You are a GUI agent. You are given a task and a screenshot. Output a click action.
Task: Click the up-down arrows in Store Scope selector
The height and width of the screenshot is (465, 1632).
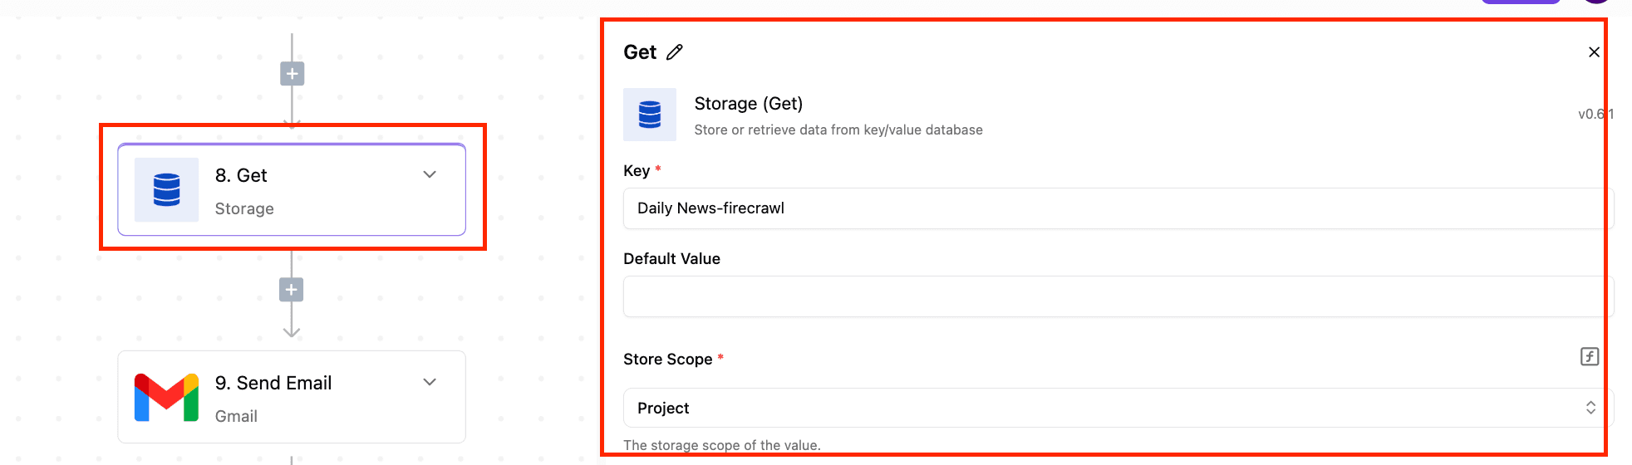pos(1590,408)
